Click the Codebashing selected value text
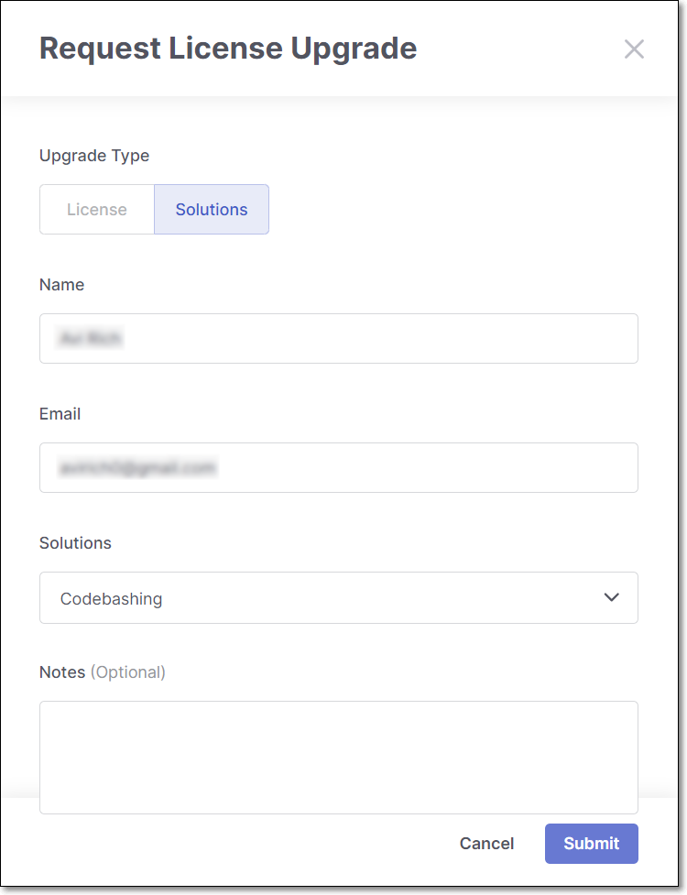The width and height of the screenshot is (687, 895). coord(111,599)
